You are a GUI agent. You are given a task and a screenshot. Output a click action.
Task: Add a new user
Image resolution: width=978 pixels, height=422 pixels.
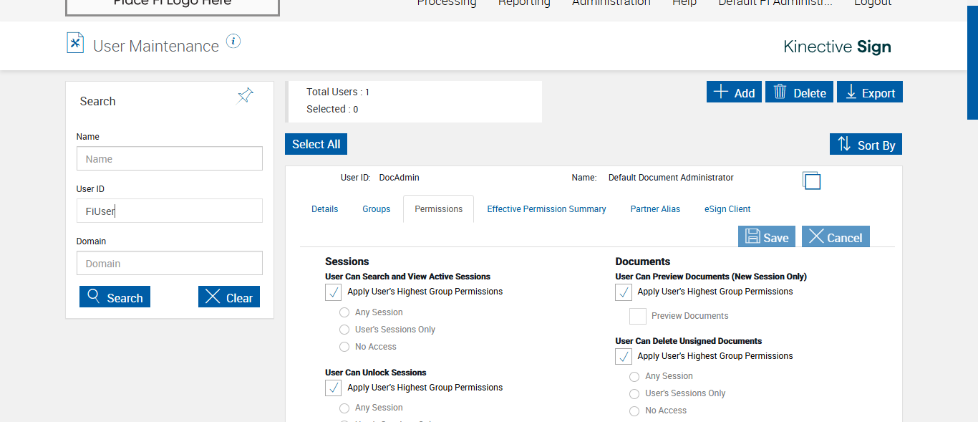click(x=734, y=92)
